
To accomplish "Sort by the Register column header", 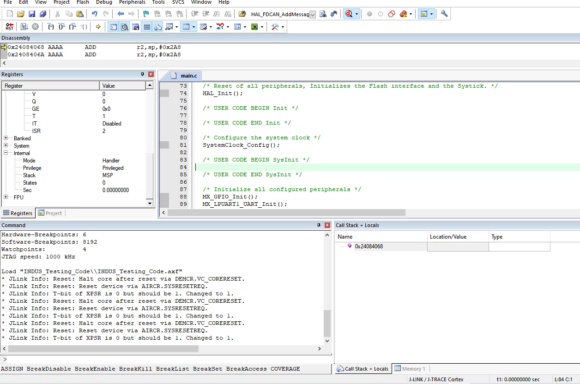I will [51, 85].
